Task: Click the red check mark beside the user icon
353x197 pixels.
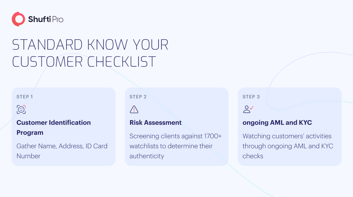Action: [252, 108]
